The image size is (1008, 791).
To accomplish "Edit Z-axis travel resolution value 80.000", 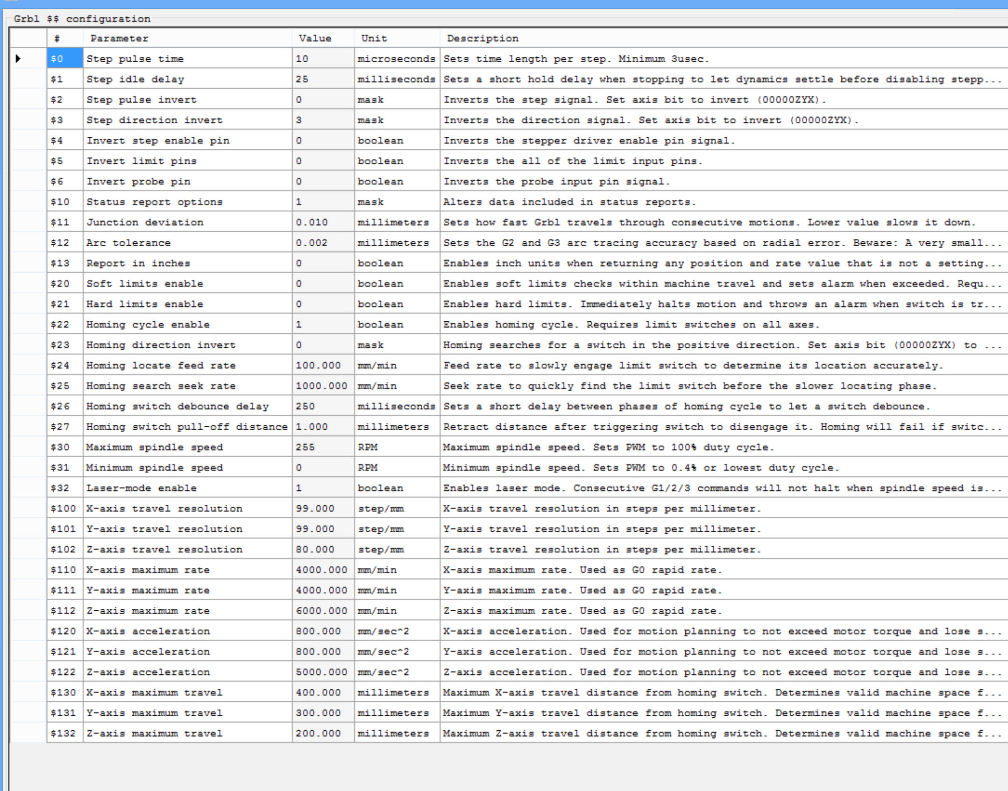I will [x=323, y=550].
